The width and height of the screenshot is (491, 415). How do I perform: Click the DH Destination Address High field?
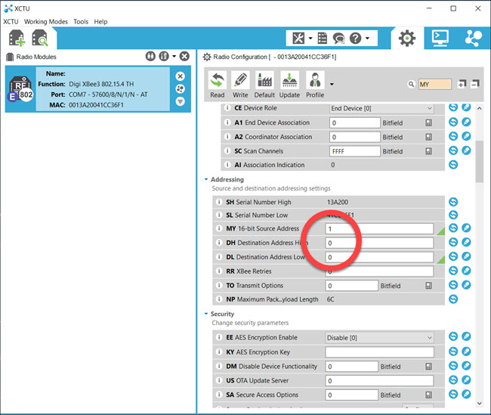pos(379,243)
